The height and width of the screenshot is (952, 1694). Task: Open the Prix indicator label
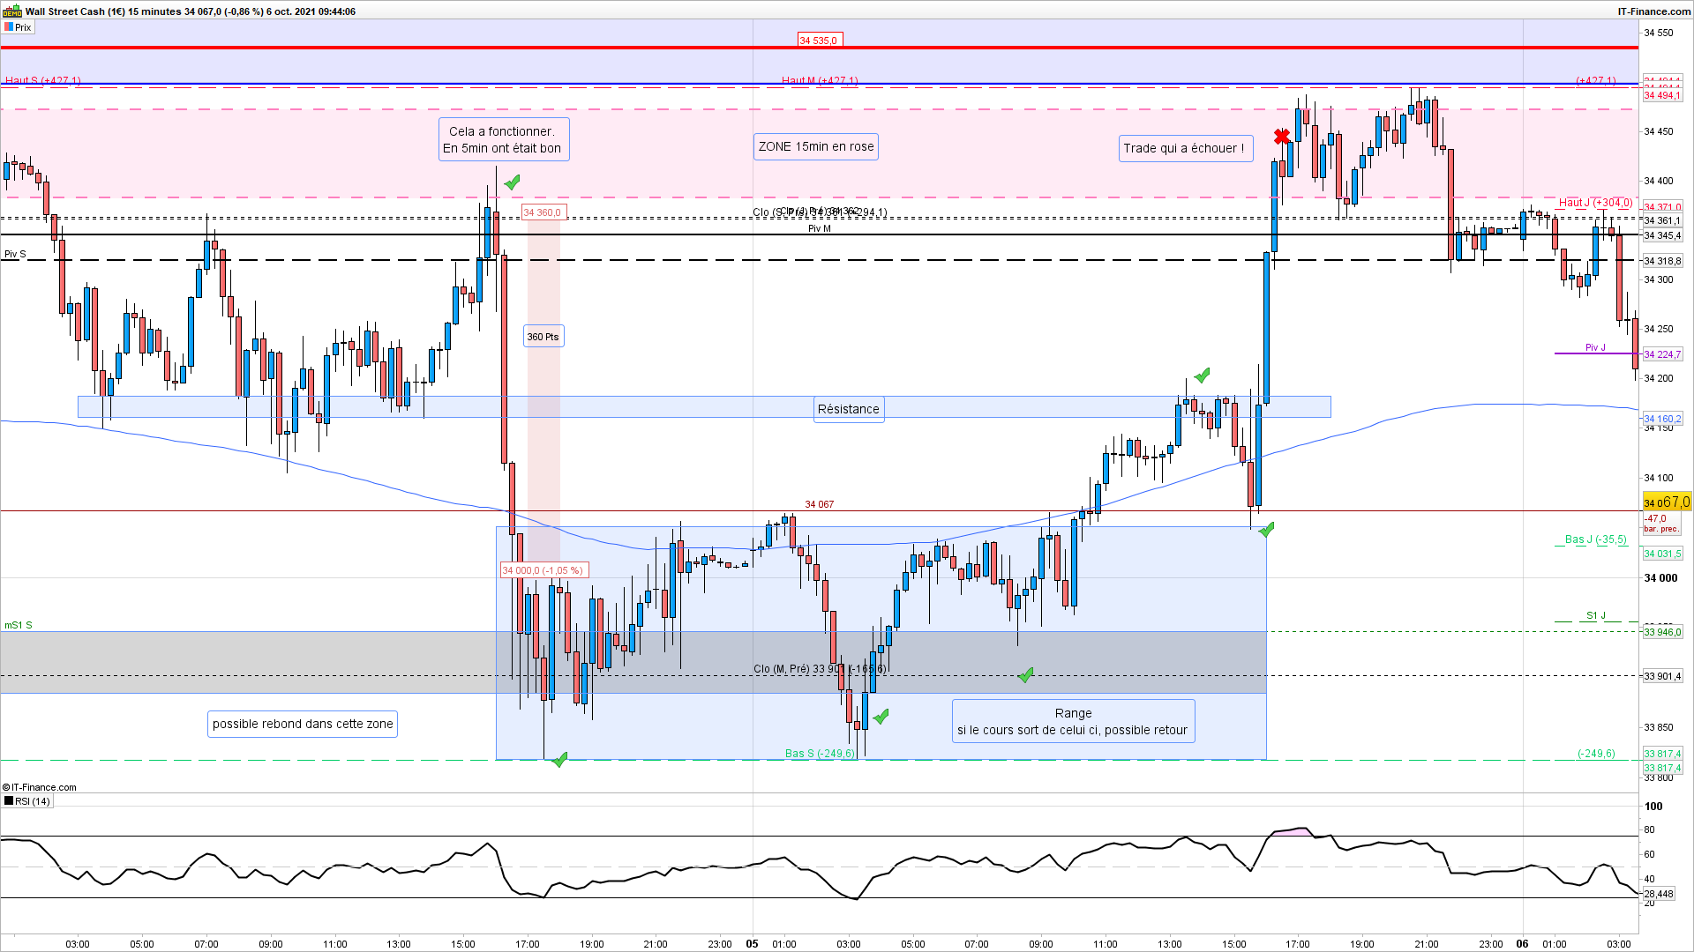click(x=23, y=27)
